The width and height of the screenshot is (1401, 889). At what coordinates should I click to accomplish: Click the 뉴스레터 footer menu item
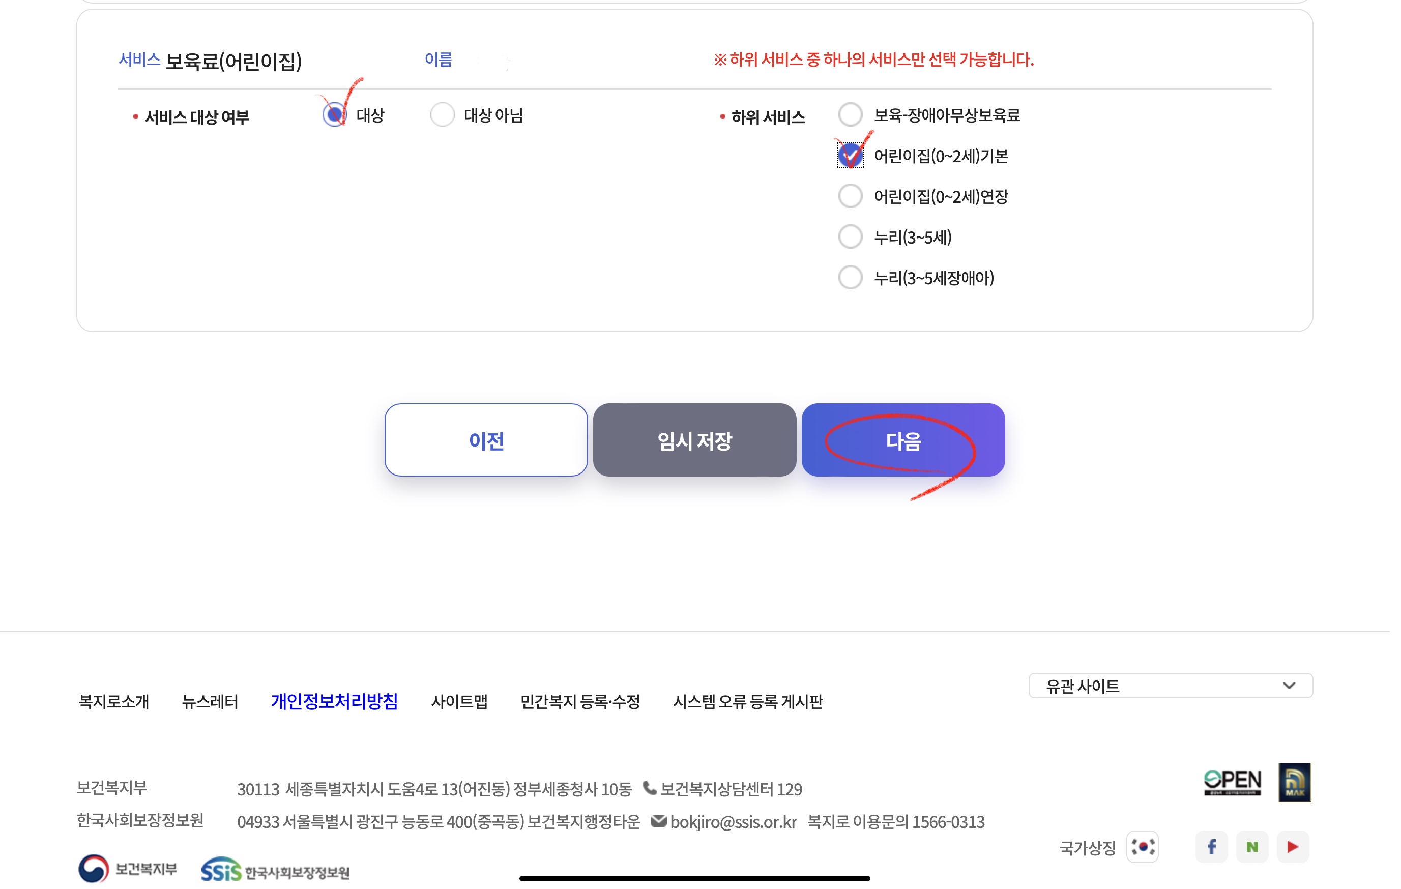210,702
